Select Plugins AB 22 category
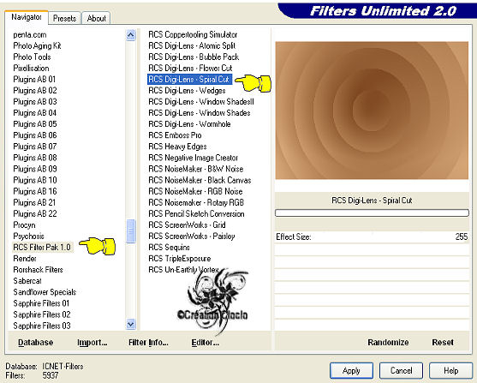The height and width of the screenshot is (383, 477). coord(35,213)
